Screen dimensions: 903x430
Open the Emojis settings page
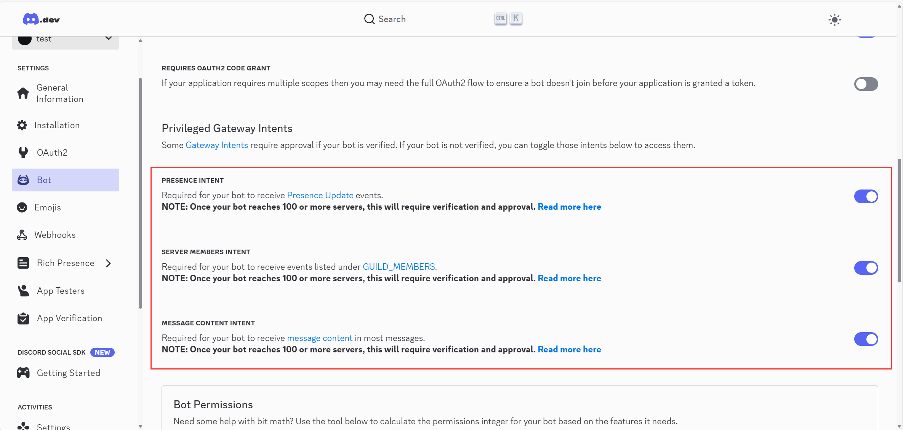pos(66,207)
